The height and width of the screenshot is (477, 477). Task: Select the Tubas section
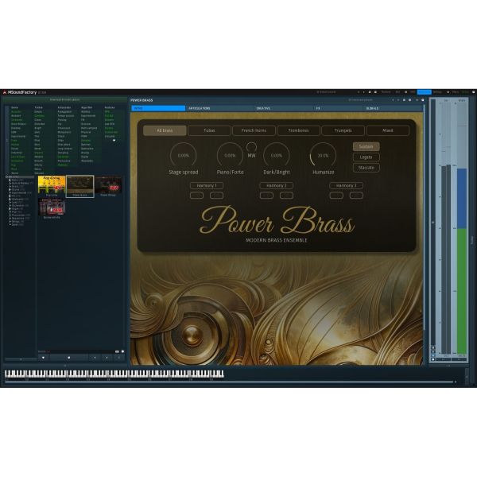click(209, 130)
